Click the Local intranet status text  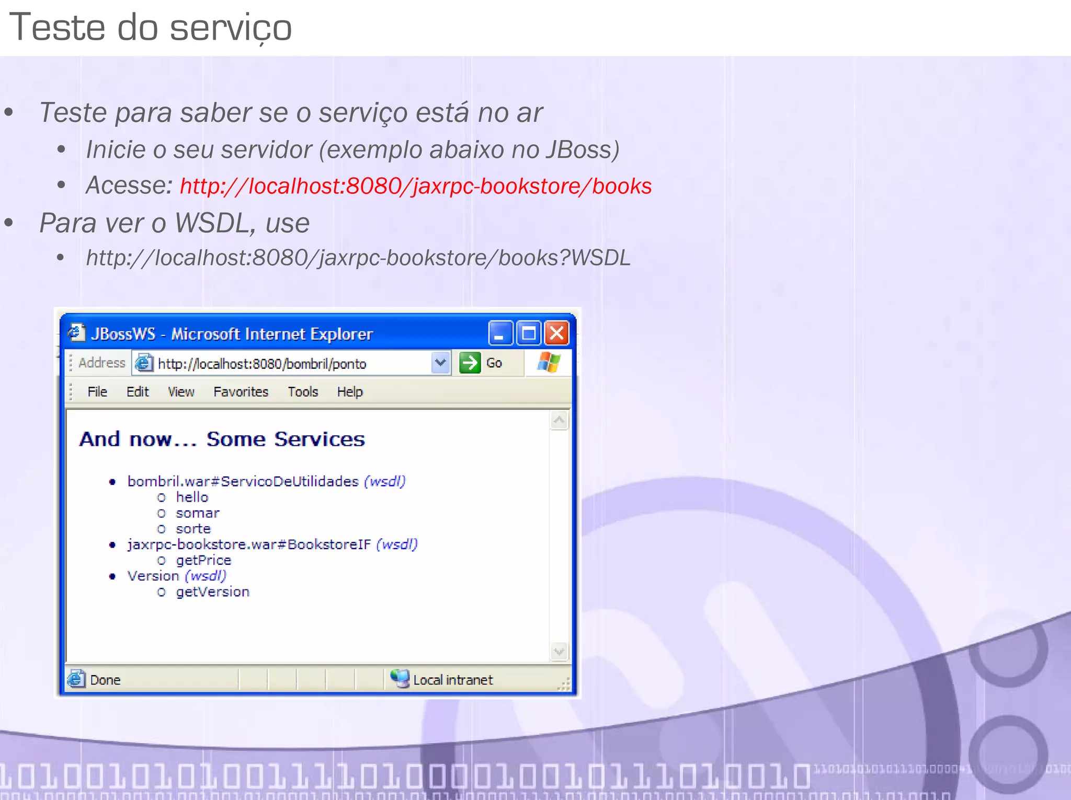click(x=453, y=680)
